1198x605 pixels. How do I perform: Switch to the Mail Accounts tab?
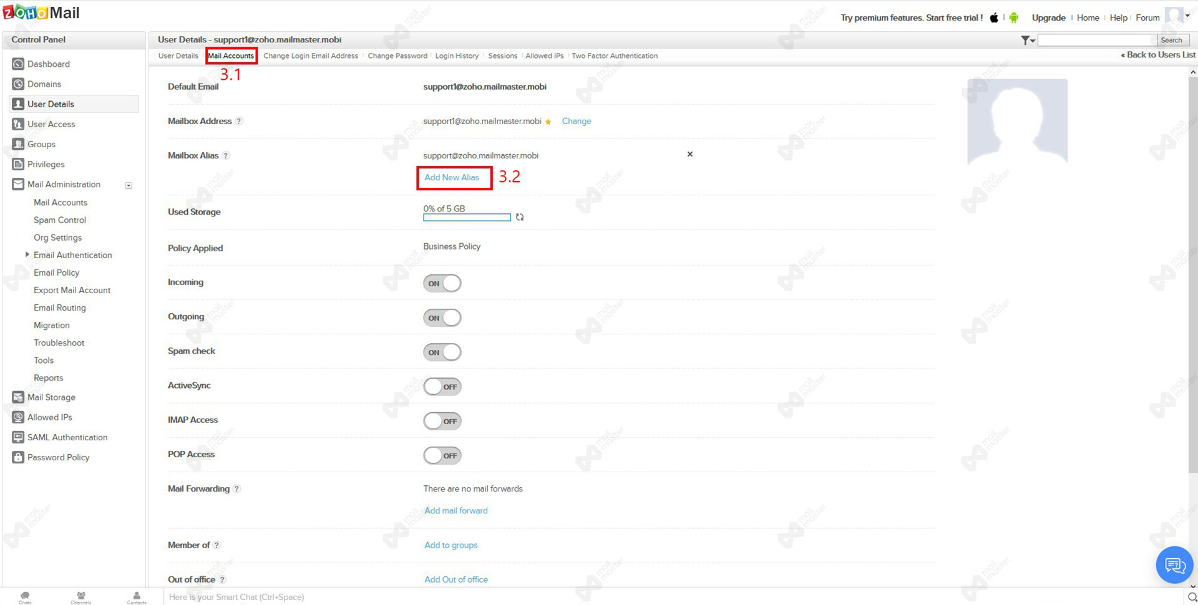tap(231, 56)
